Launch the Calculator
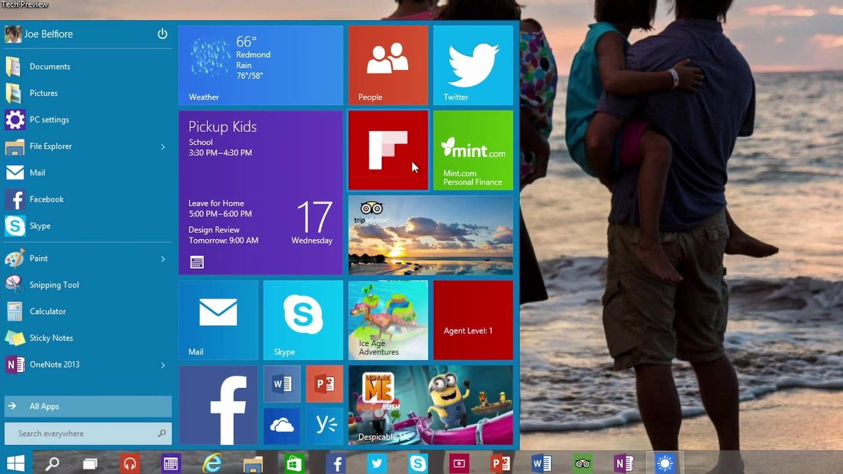The height and width of the screenshot is (474, 843). click(x=48, y=311)
